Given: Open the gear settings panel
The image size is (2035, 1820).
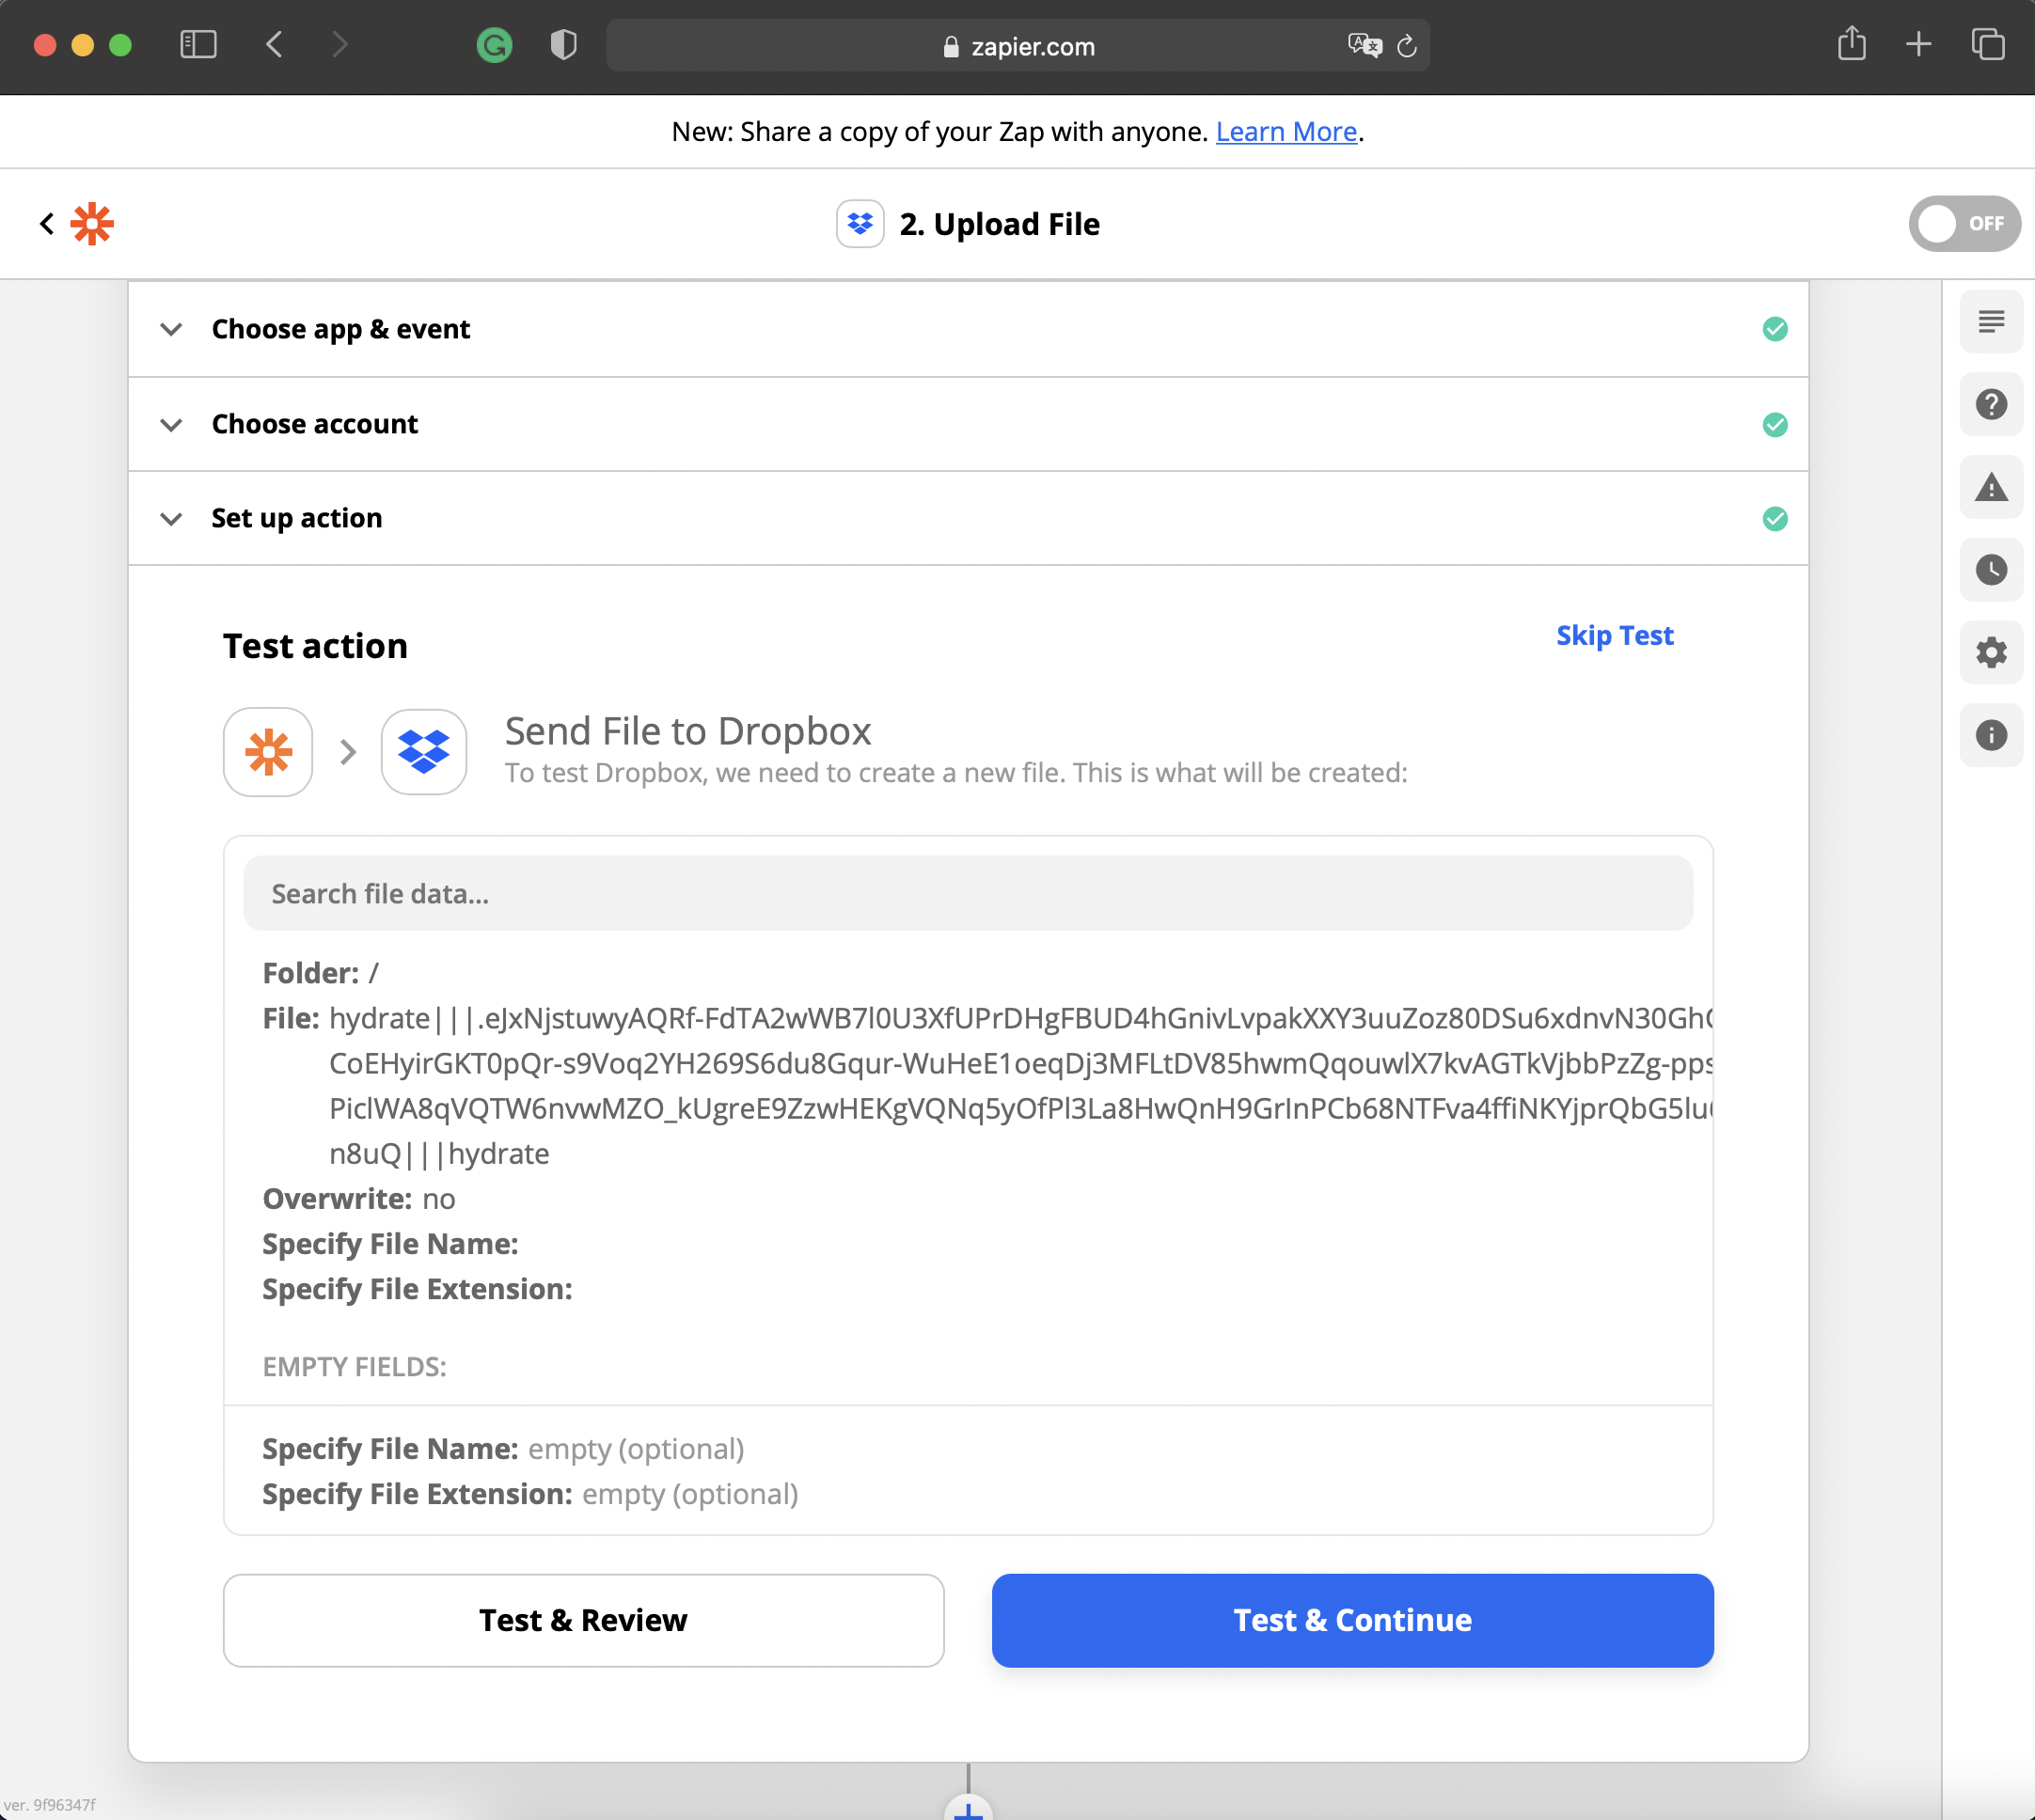Looking at the screenshot, I should [x=1990, y=653].
